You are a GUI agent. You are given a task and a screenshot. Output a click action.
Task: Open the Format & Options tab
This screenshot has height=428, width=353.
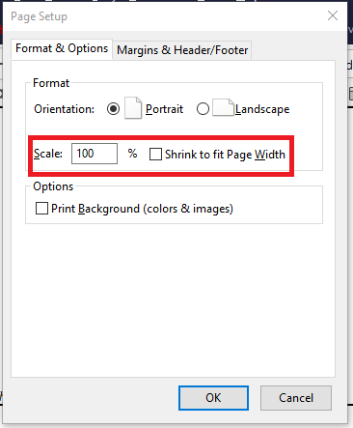pos(62,48)
